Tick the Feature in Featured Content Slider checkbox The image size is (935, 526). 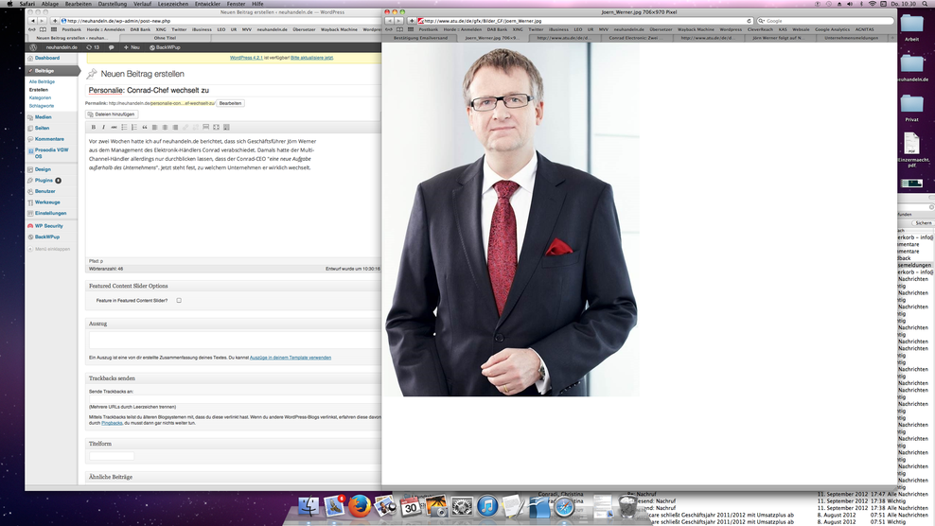click(179, 301)
